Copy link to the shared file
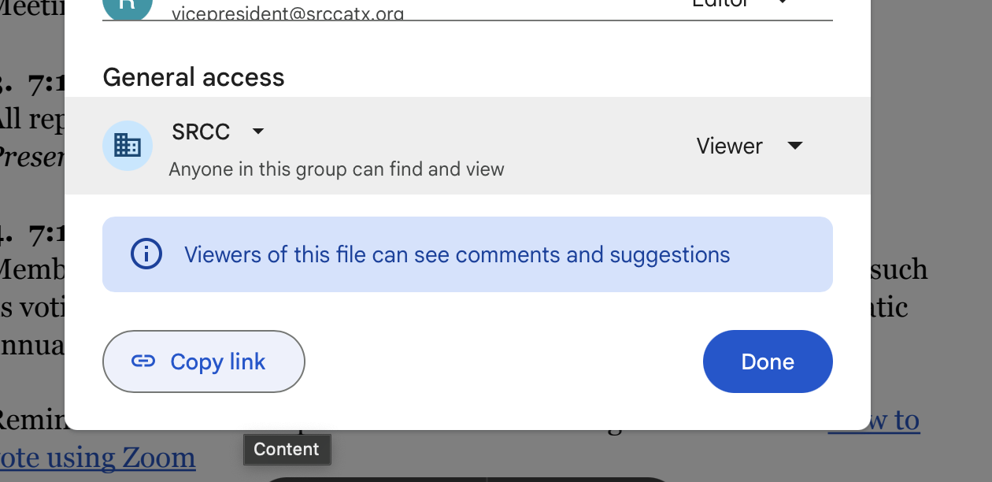Image resolution: width=992 pixels, height=482 pixels. (204, 361)
